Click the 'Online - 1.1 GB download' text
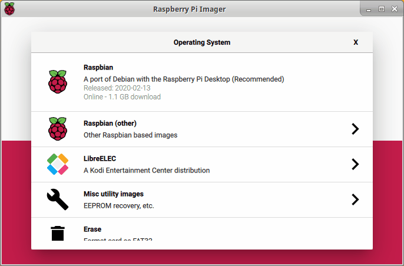This screenshot has width=404, height=266. click(x=122, y=97)
